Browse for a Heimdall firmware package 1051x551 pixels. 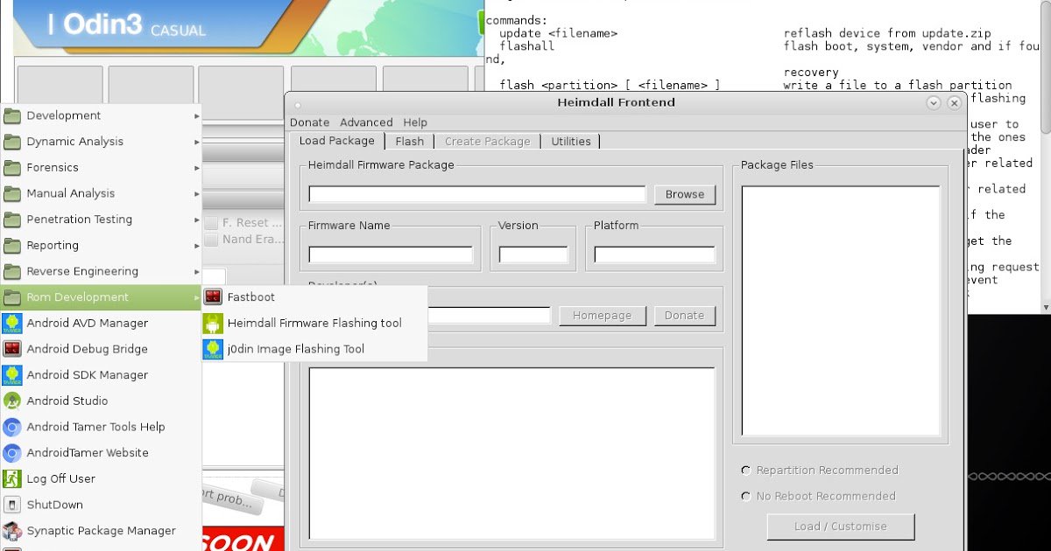point(684,194)
